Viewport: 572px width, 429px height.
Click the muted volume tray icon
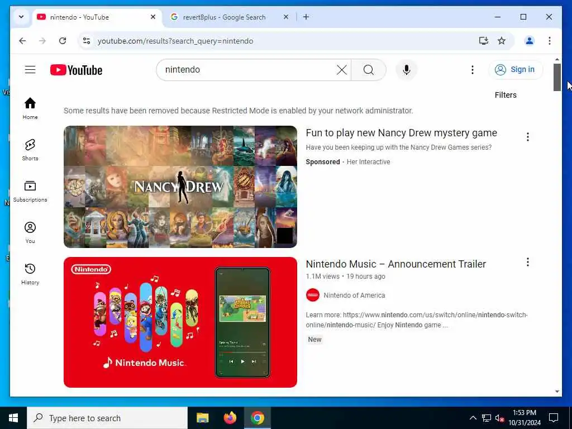(x=499, y=418)
